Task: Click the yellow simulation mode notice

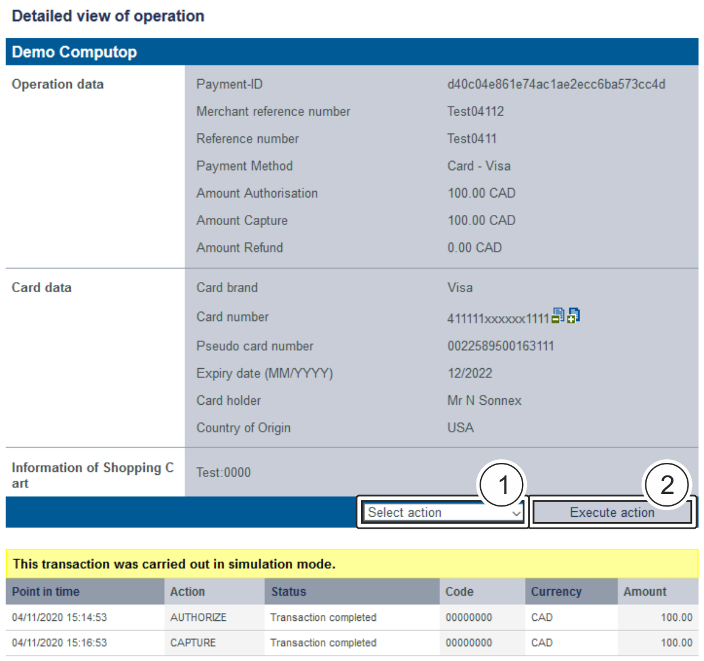Action: [351, 564]
